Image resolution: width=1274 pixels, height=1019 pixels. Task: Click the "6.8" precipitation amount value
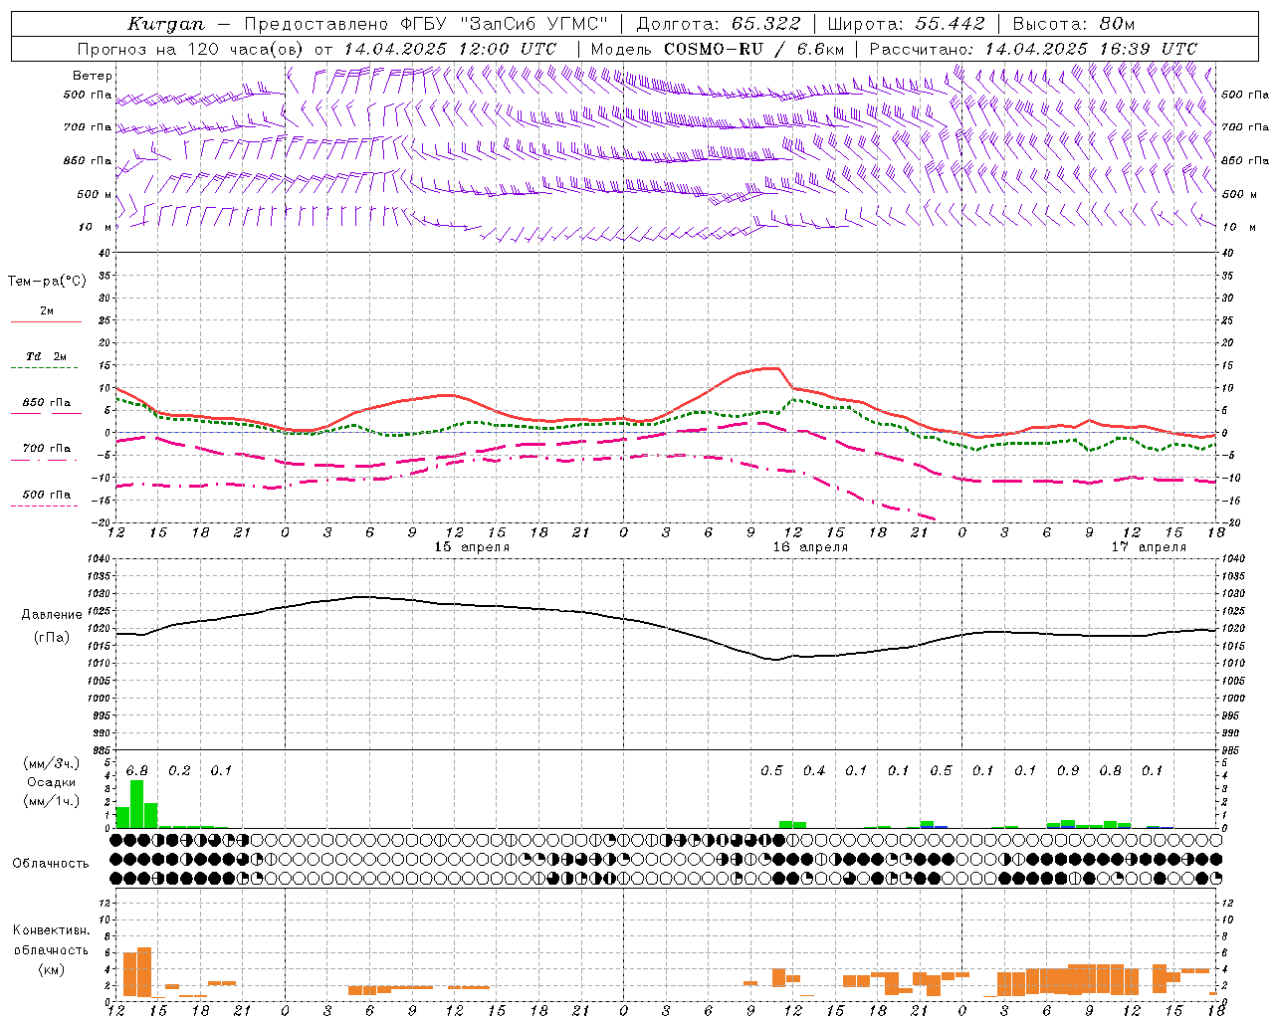pyautogui.click(x=137, y=771)
